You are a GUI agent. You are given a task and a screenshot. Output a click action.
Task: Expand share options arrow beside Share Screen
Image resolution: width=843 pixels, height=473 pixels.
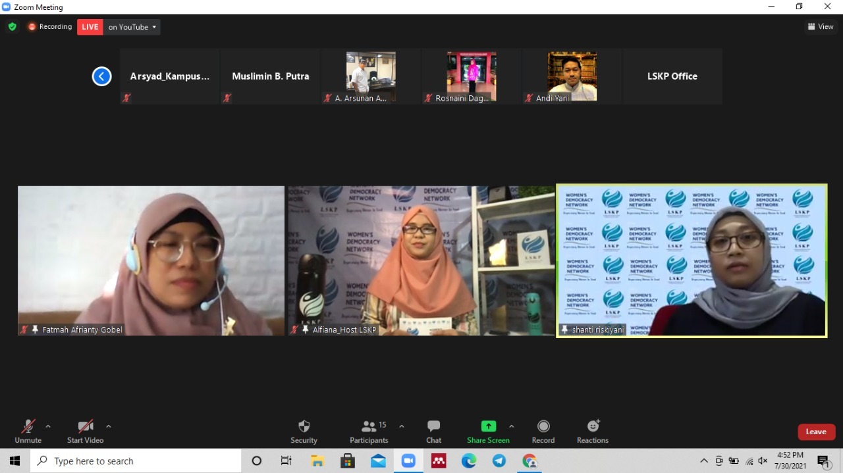pyautogui.click(x=512, y=426)
